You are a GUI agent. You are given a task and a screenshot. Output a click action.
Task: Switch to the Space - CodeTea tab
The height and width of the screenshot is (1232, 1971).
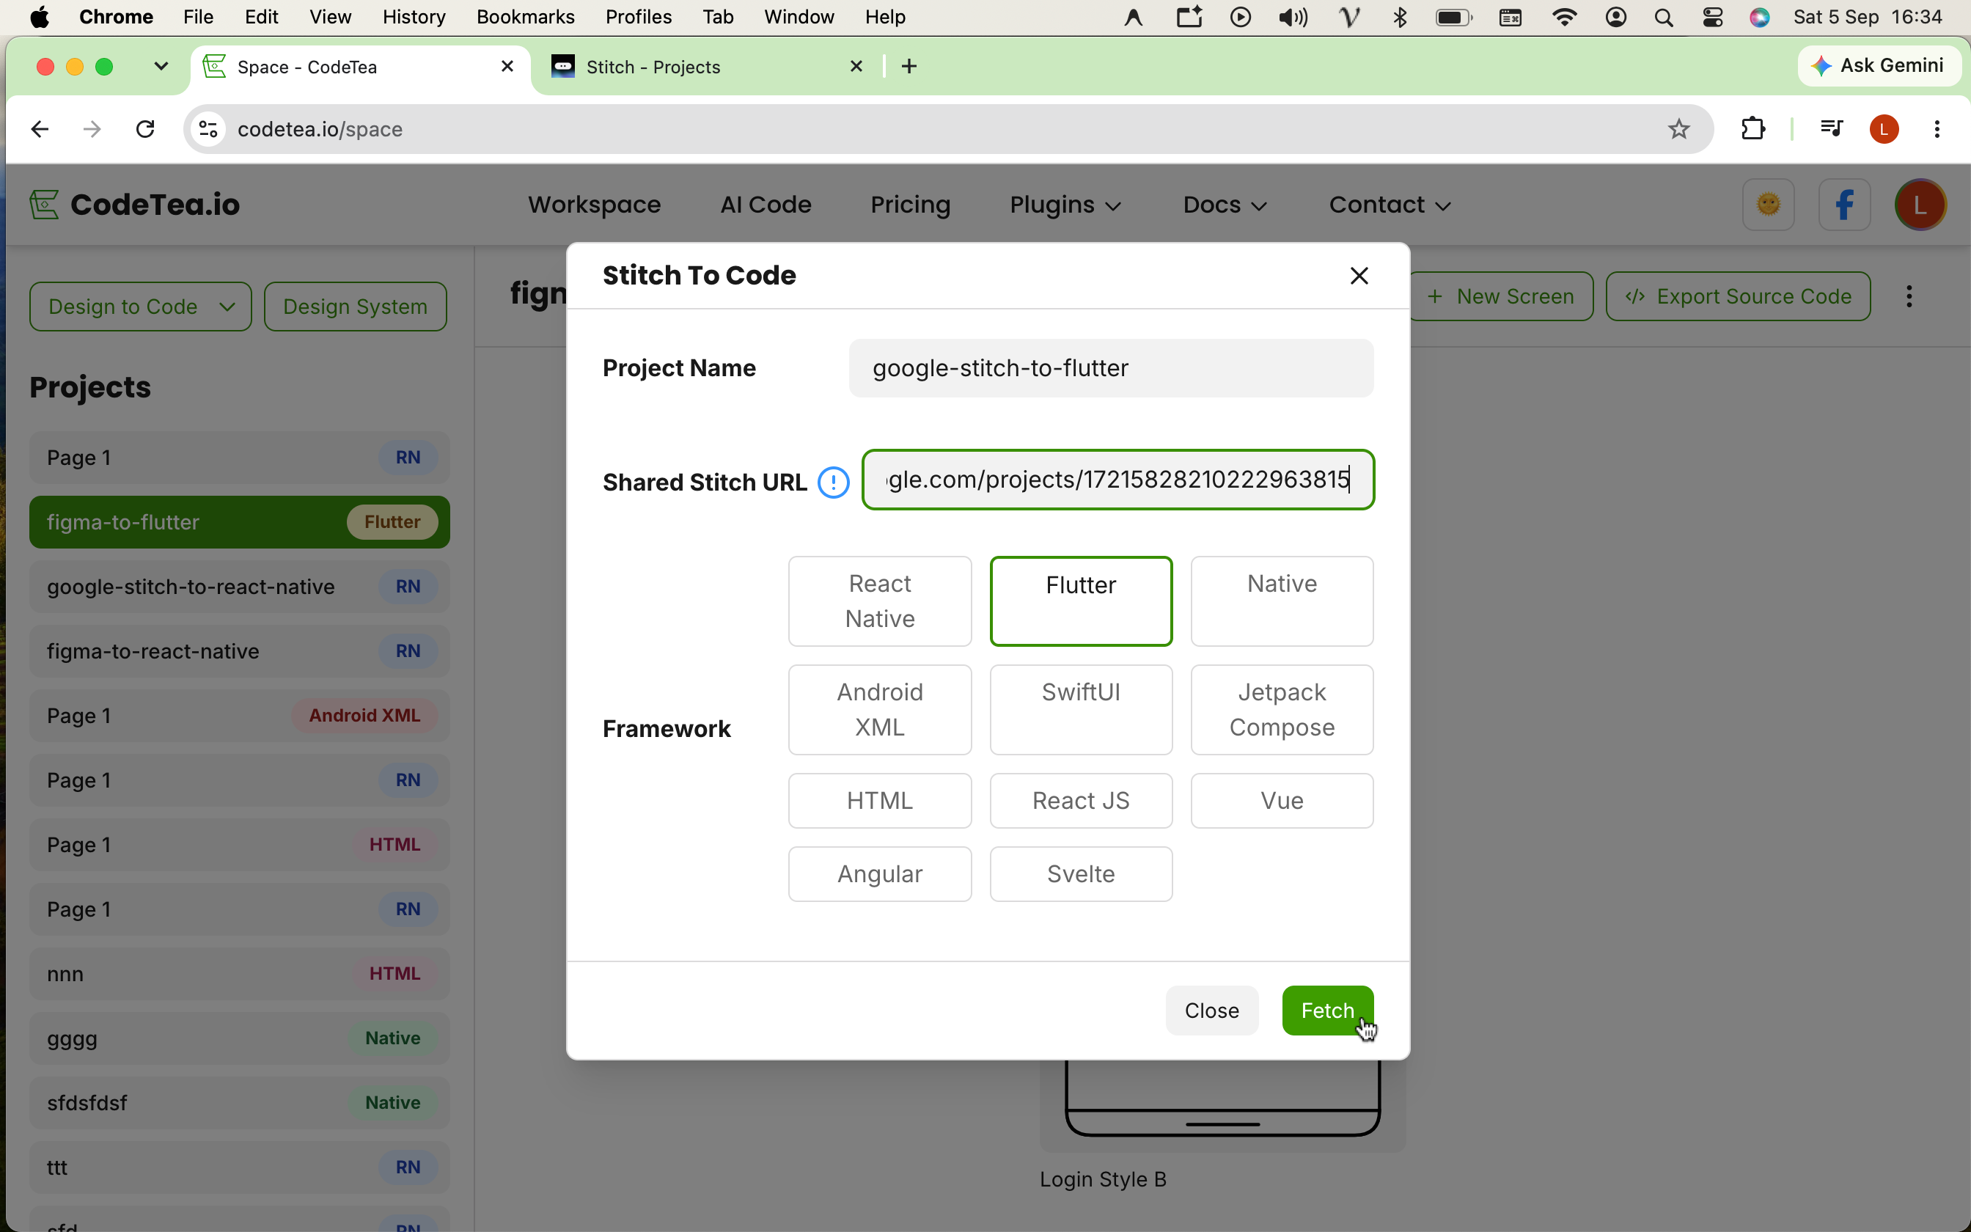360,67
